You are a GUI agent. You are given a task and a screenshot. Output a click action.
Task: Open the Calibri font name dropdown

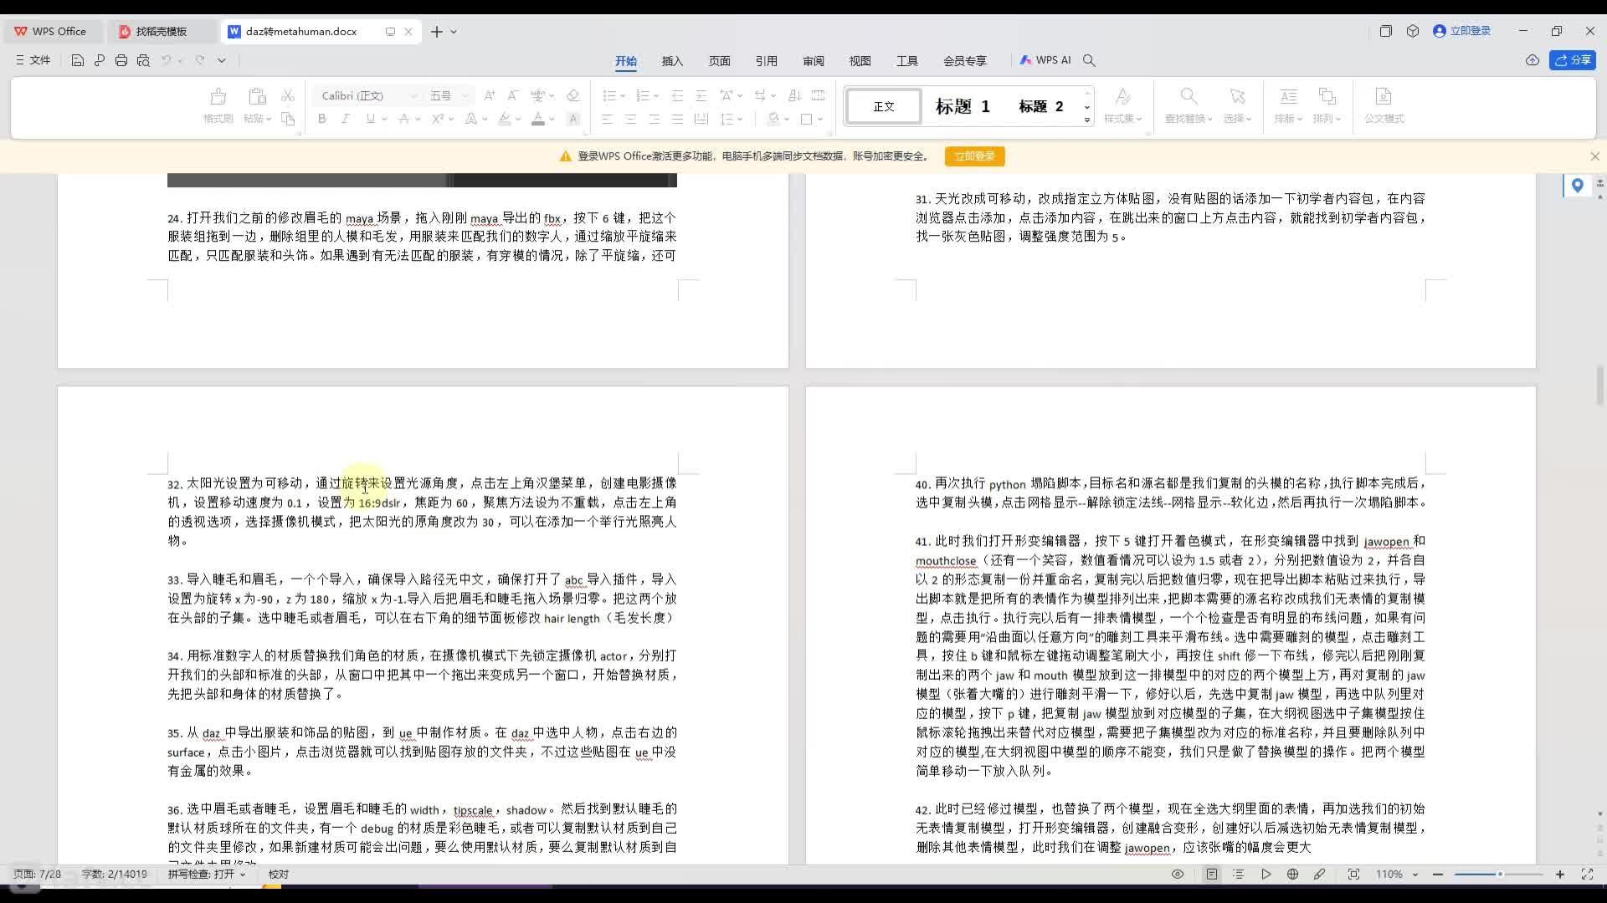tap(413, 96)
